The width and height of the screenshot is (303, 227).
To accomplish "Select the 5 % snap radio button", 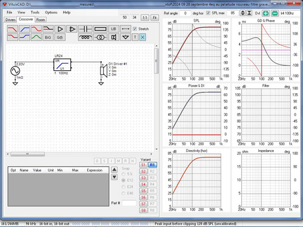I will coord(124,174).
